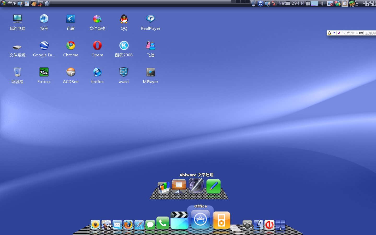Open pen-and-inkwell icon in Office sub-dock
This screenshot has width=376, height=235.
point(196,186)
